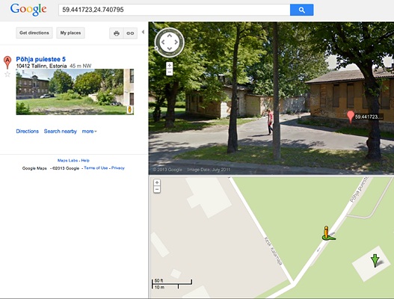394x299 pixels.
Task: Click the green arrow marker on map
Action: [375, 260]
